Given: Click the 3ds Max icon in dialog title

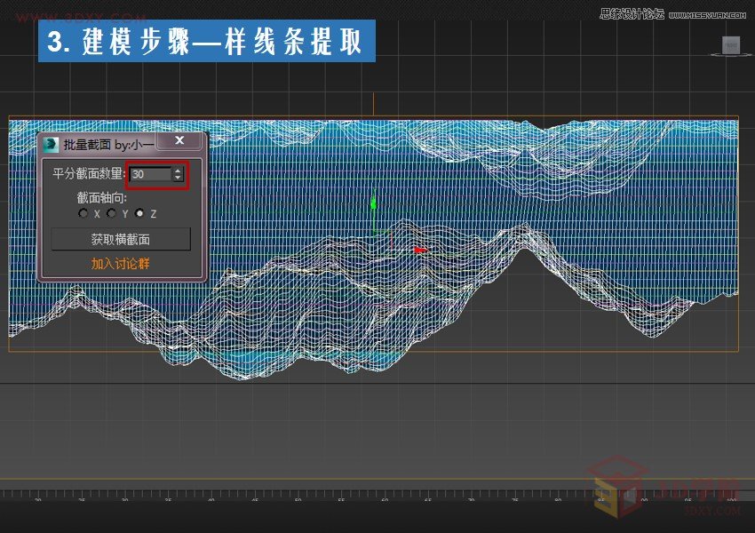Looking at the screenshot, I should click(51, 145).
